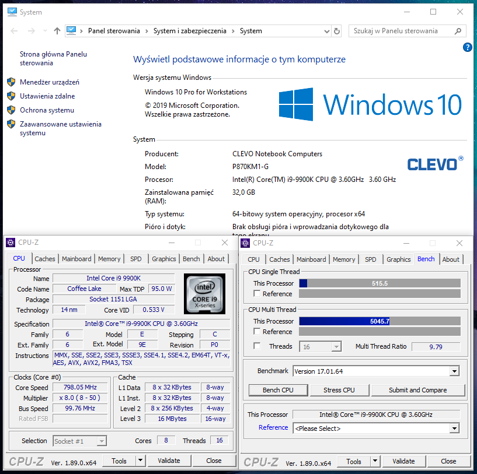Open Tools dropdown arrow in left CPU-Z

pyautogui.click(x=140, y=461)
